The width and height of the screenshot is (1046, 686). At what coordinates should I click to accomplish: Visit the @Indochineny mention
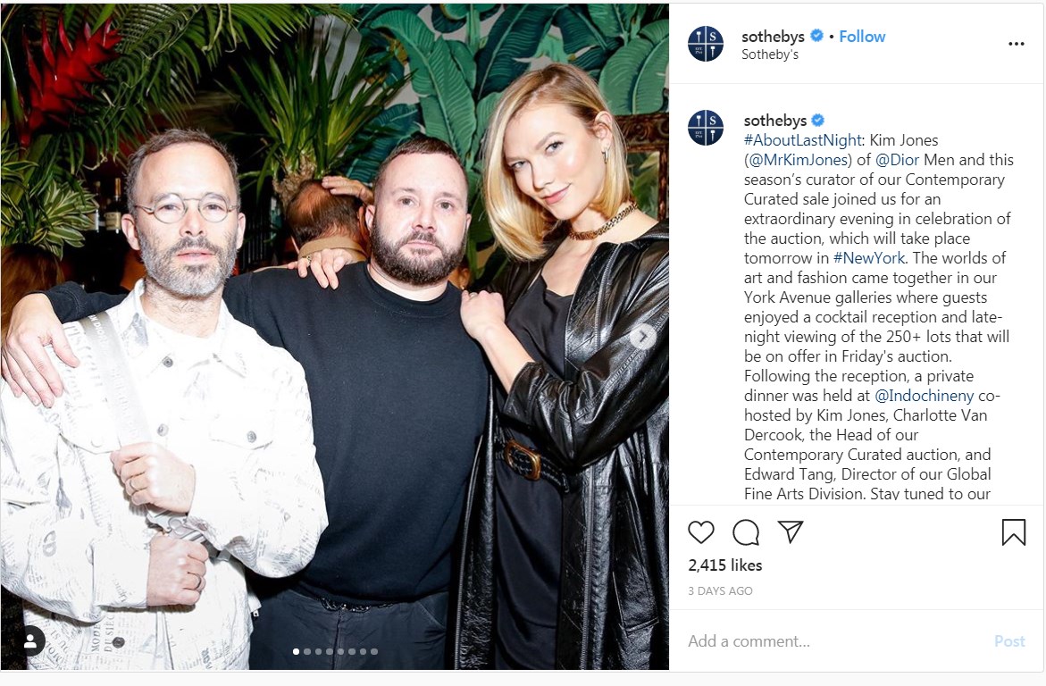tap(924, 396)
